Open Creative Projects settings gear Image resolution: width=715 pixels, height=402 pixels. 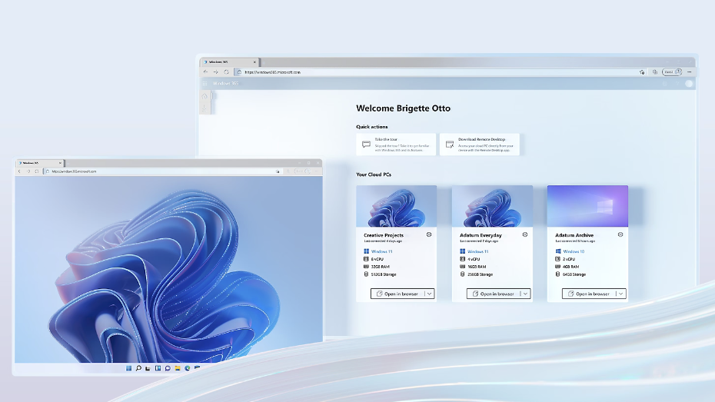click(429, 234)
